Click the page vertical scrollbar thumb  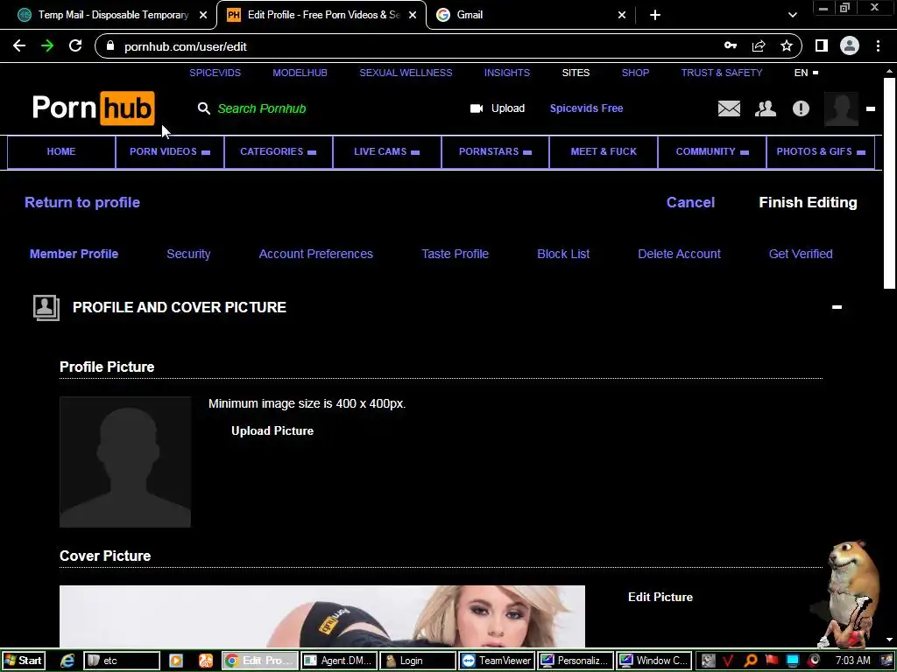[889, 184]
